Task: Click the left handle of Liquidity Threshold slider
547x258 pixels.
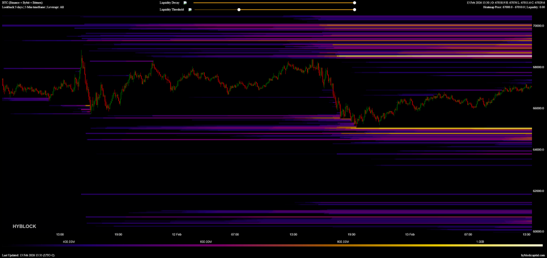Action: [239, 10]
